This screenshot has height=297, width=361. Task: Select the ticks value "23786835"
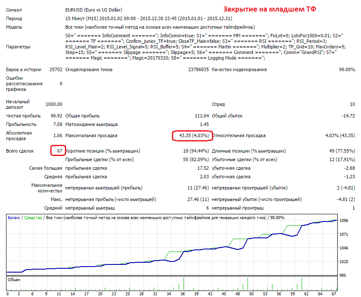click(199, 69)
